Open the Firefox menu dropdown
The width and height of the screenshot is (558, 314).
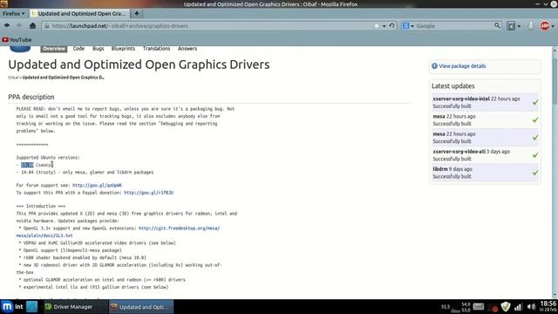(14, 14)
